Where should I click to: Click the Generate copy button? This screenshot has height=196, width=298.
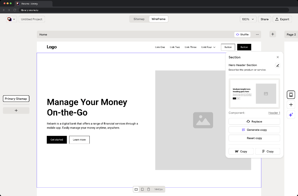coord(254,130)
